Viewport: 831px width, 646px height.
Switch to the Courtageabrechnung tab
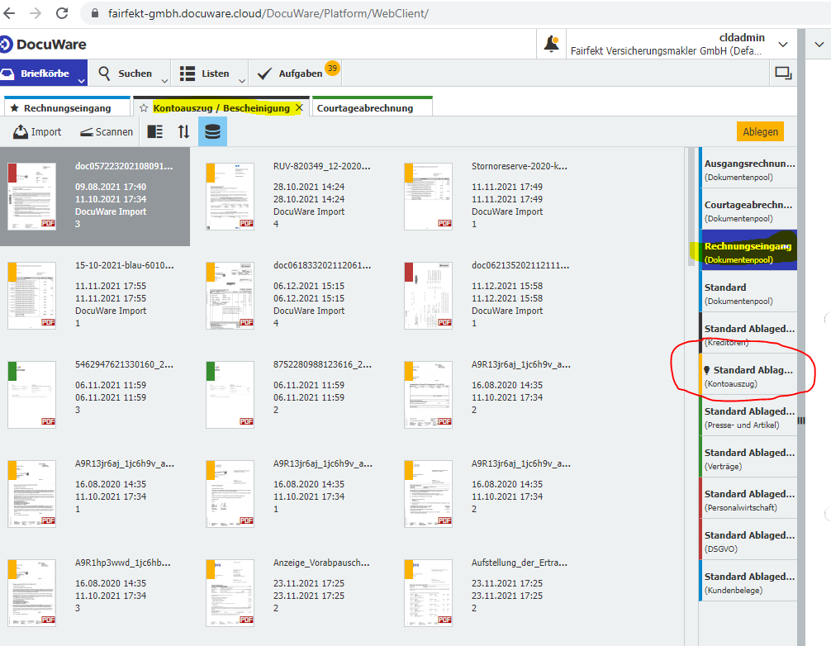point(365,108)
